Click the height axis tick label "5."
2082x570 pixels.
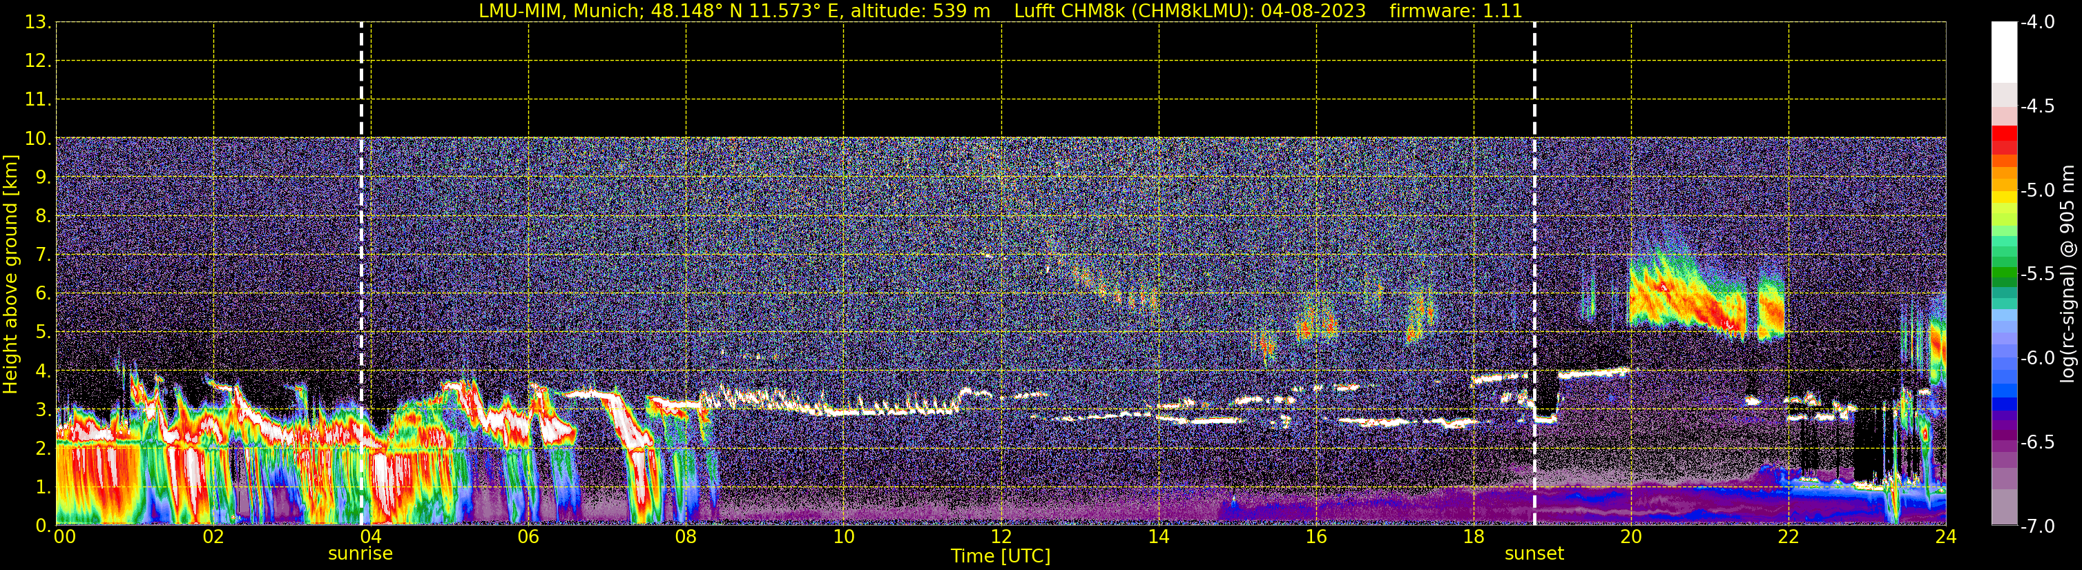[x=42, y=332]
